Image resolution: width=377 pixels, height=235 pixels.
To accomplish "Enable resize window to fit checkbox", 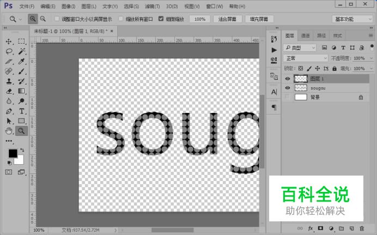I will 57,19.
